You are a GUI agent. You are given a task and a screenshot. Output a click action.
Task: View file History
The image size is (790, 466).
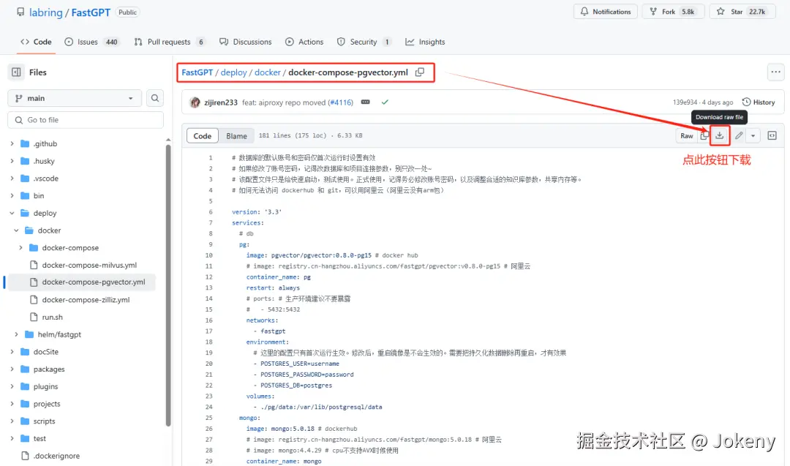point(759,102)
